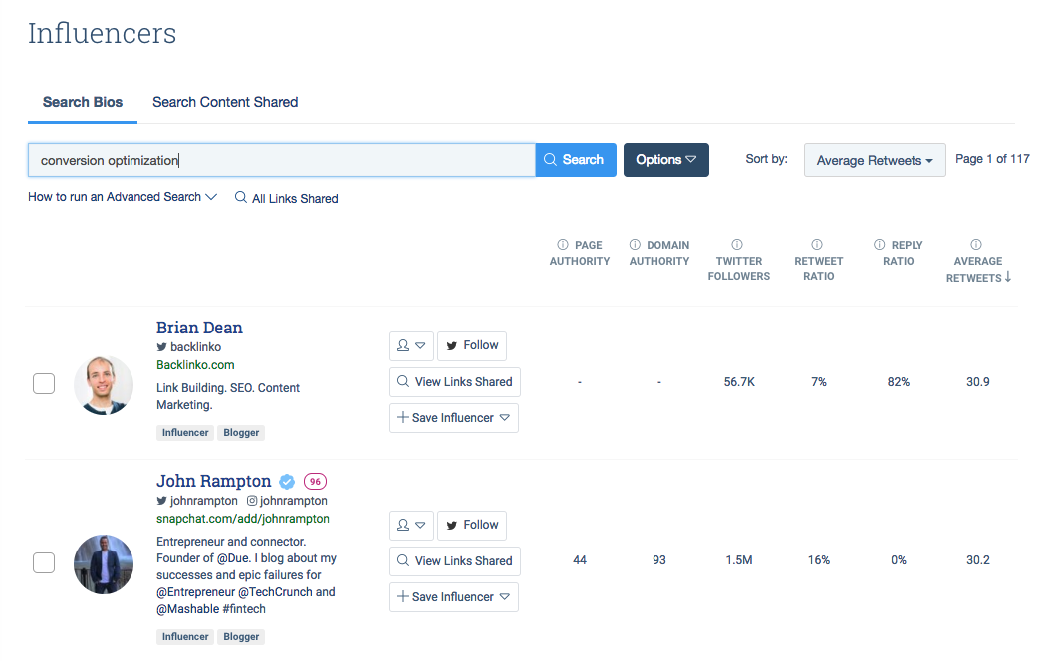Click Brian Dean's 7% retweet ratio

(819, 382)
